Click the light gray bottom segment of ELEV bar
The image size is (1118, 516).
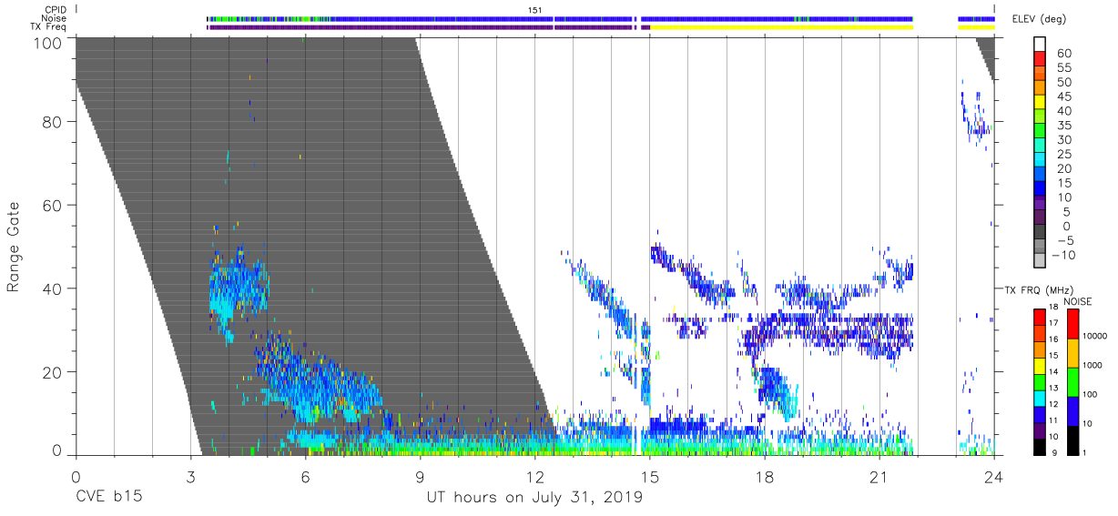(x=1040, y=262)
